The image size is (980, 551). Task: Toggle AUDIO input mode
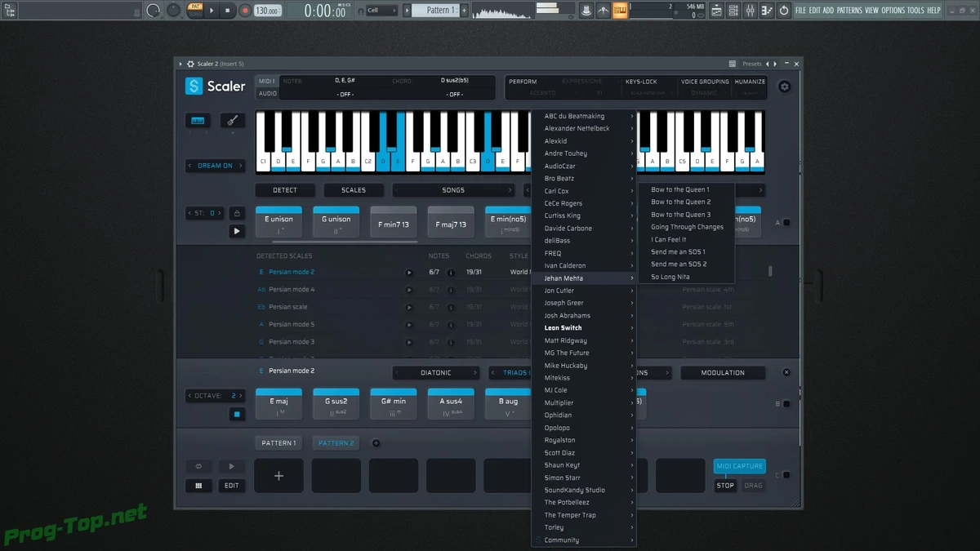pyautogui.click(x=268, y=94)
